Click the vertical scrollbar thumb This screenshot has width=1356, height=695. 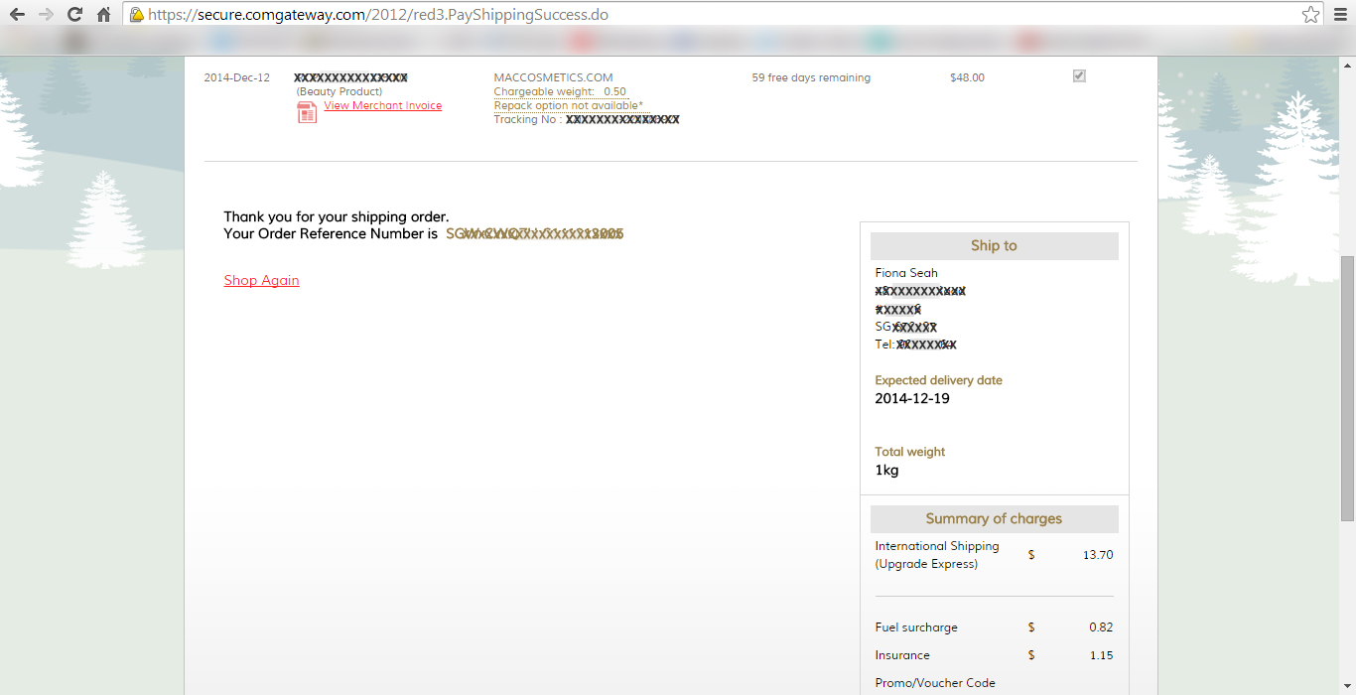[x=1347, y=387]
